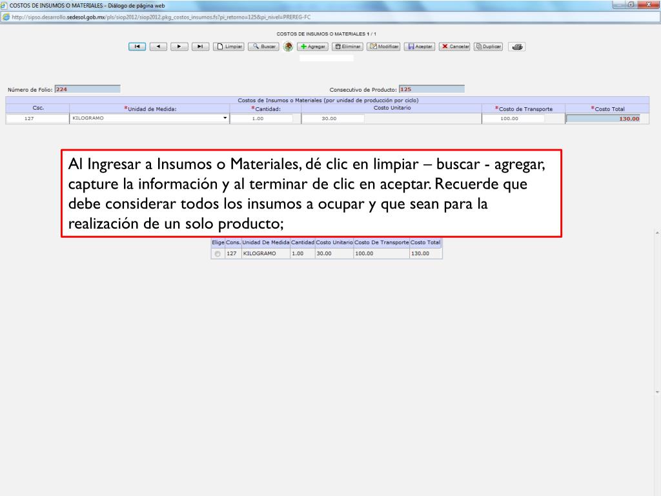The image size is (661, 496).
Task: Jump to last record navigation button
Action: pyautogui.click(x=200, y=46)
